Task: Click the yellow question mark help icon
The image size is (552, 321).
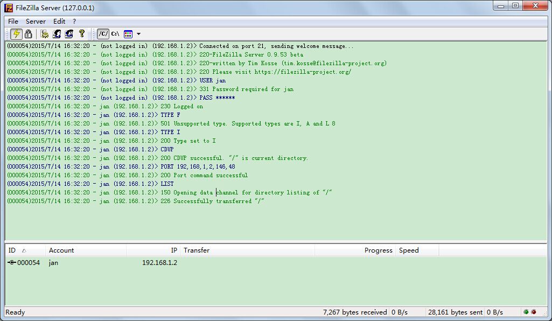Action: tap(82, 33)
